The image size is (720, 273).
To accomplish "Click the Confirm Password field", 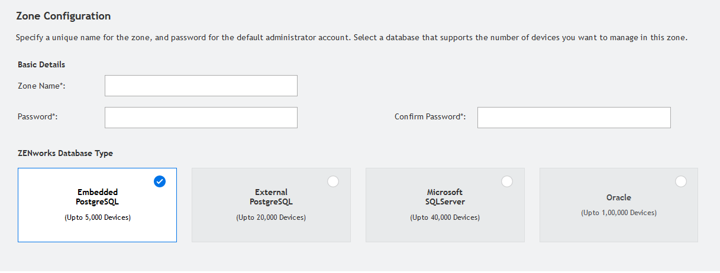I will click(x=573, y=118).
